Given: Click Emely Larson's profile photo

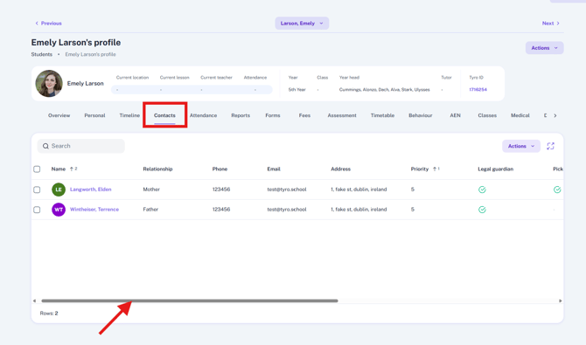Looking at the screenshot, I should point(49,83).
